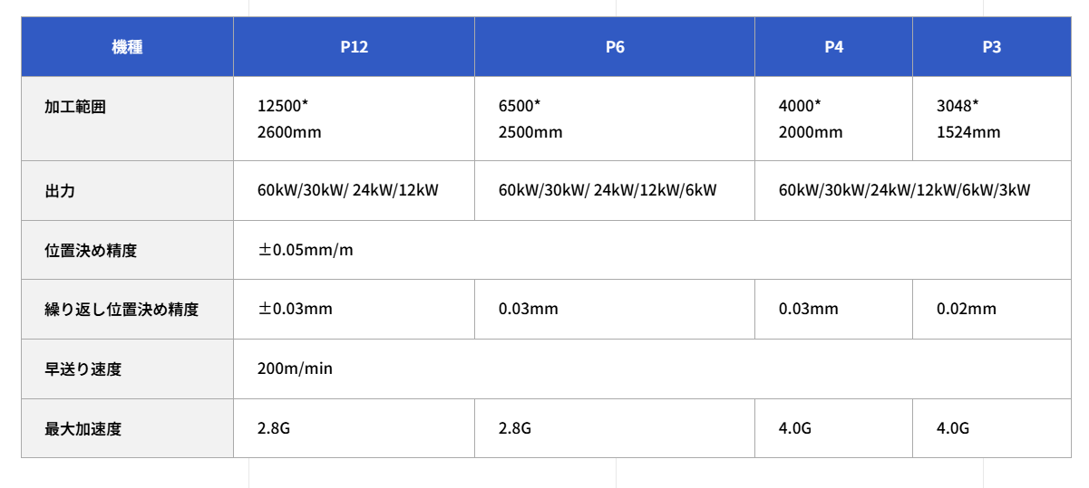Image resolution: width=1089 pixels, height=488 pixels.
Task: Click the 繰り返し位置決め精度 row label
Action: coord(122,310)
